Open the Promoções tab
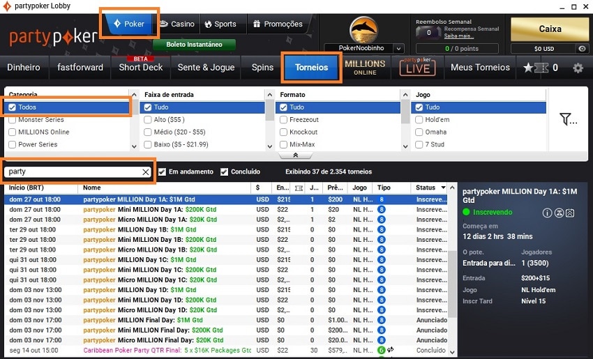 [x=278, y=24]
